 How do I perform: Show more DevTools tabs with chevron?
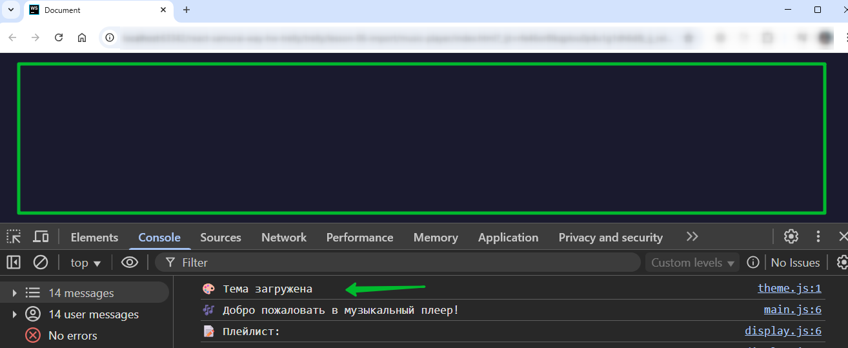click(692, 236)
